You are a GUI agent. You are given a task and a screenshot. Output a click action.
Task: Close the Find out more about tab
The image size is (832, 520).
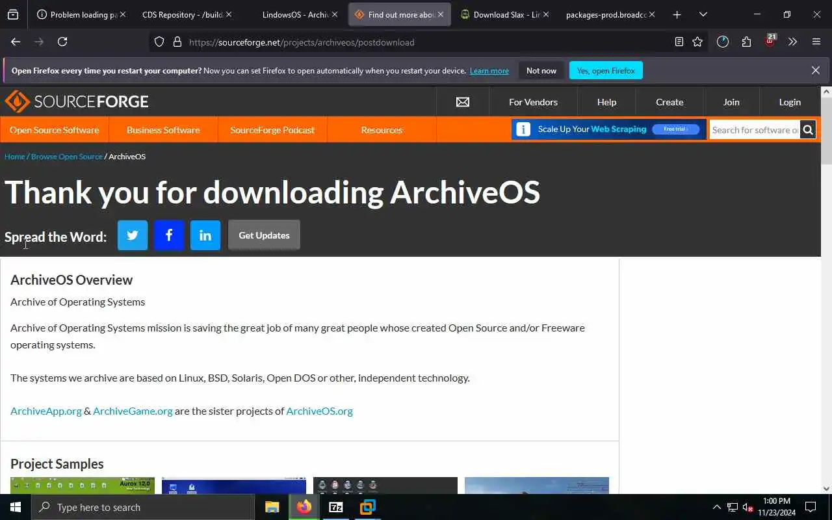(x=440, y=14)
